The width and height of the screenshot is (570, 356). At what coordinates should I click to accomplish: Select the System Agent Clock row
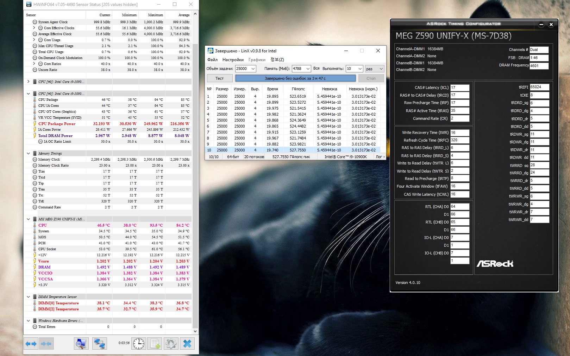108,22
